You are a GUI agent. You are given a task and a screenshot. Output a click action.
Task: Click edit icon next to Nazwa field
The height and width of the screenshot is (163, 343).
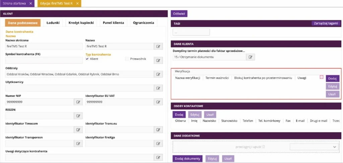[x=158, y=46]
